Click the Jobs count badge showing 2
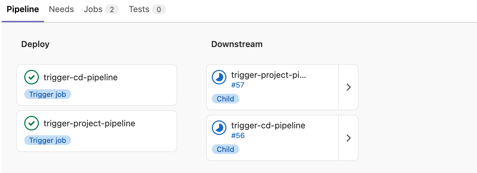This screenshot has height=173, width=477. [x=112, y=10]
